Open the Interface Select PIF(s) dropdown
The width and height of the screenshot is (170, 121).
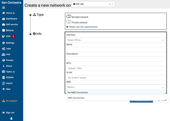pyautogui.click(x=116, y=40)
